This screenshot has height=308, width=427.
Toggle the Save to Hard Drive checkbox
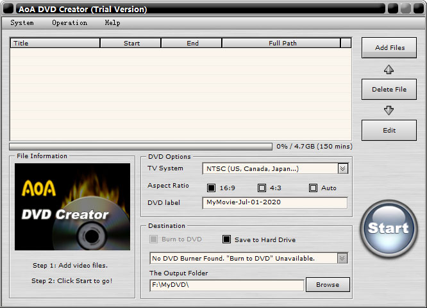226,239
